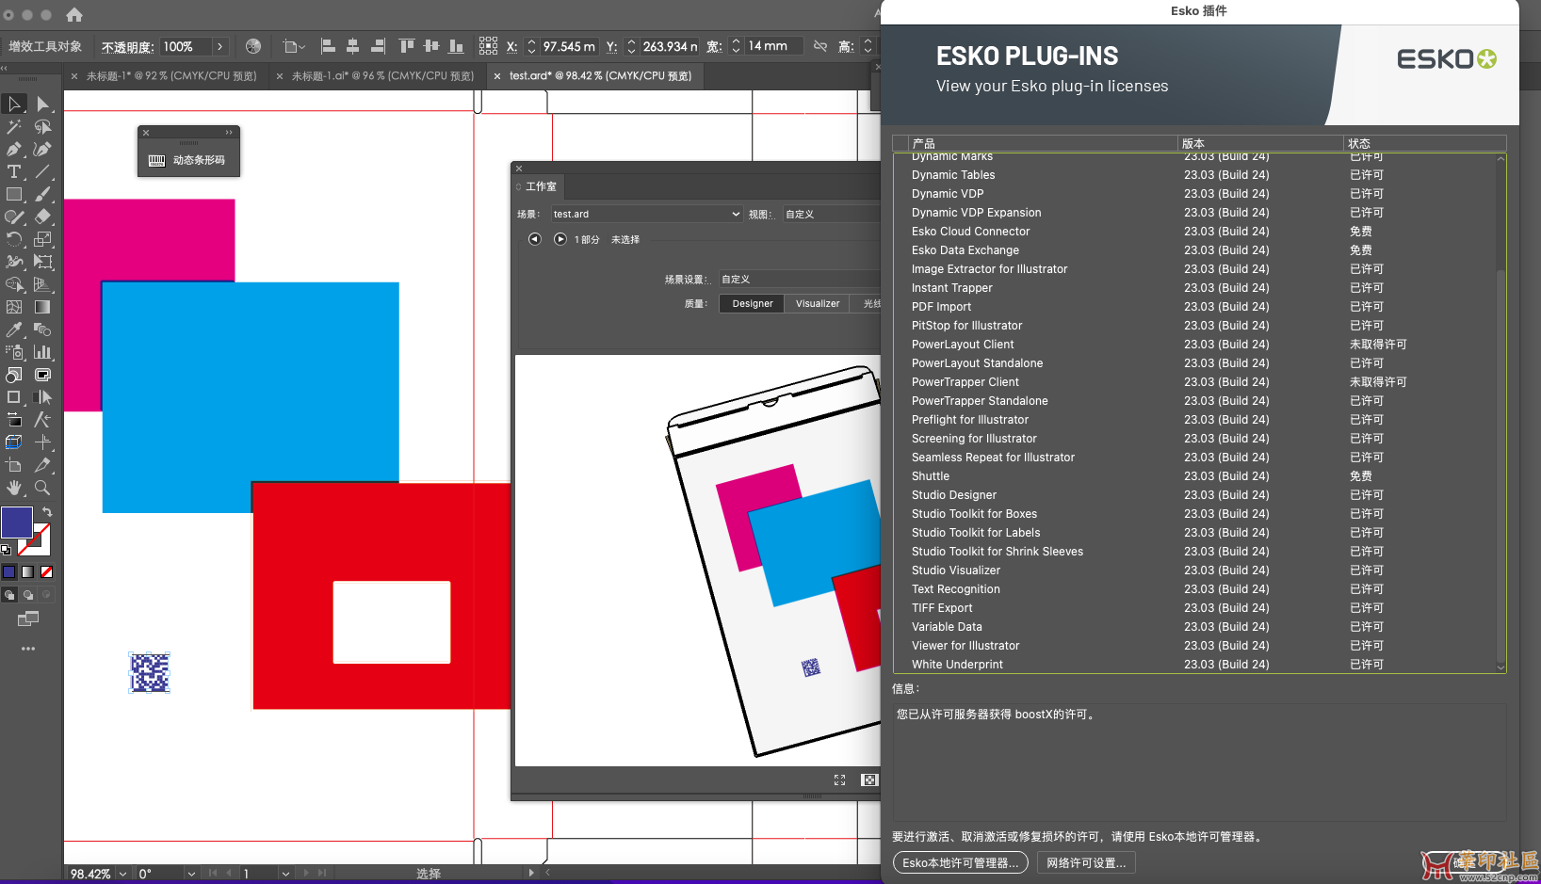Choose the Hand tool
The width and height of the screenshot is (1541, 884).
pyautogui.click(x=14, y=488)
